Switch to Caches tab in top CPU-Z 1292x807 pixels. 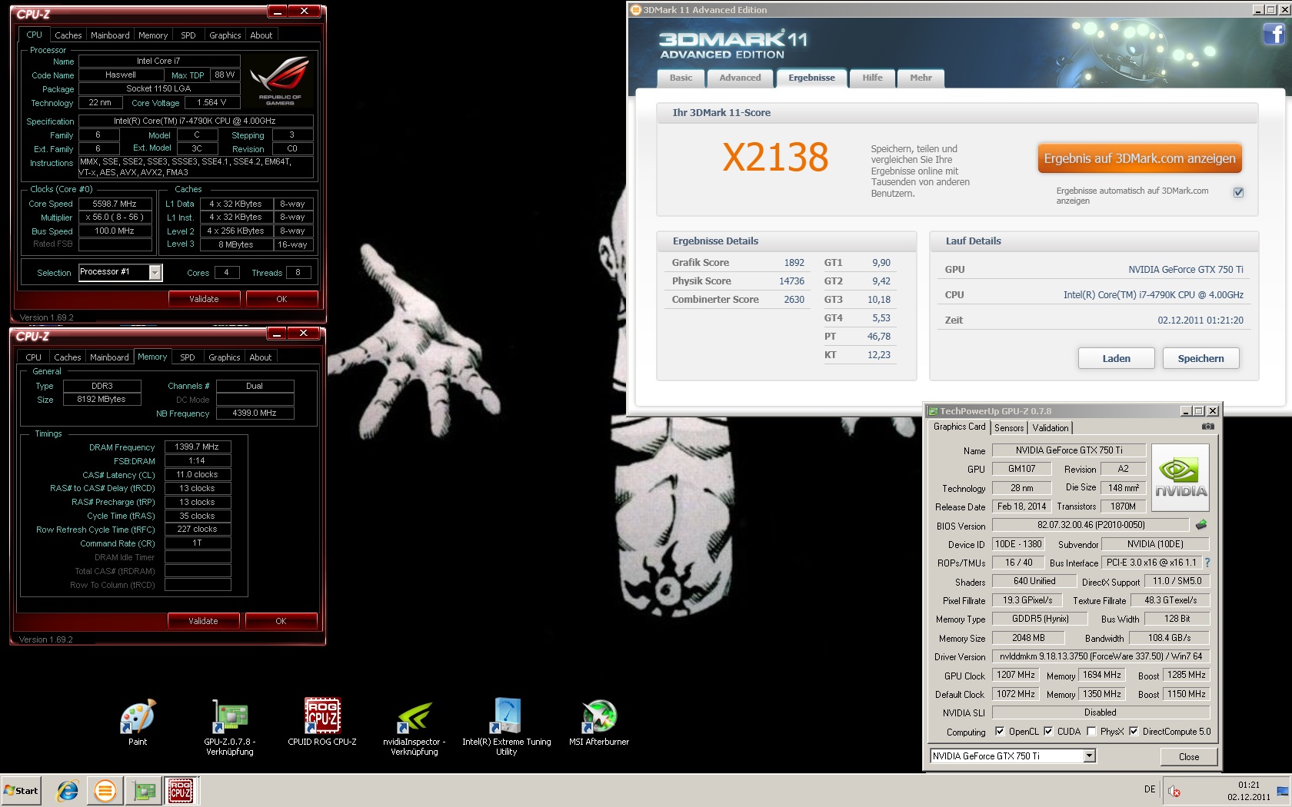pyautogui.click(x=68, y=35)
